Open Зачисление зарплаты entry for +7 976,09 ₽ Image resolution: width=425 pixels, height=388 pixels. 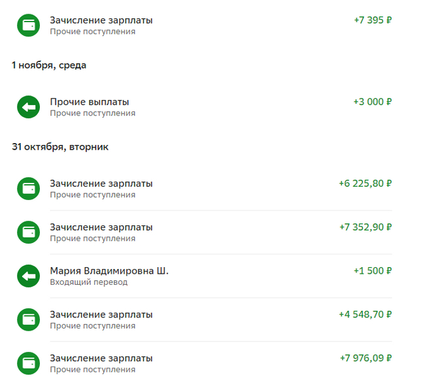pyautogui.click(x=101, y=358)
